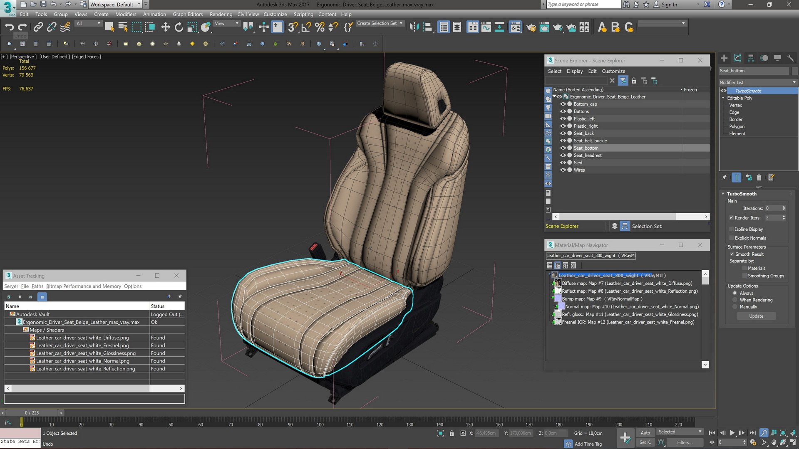The image size is (799, 449).
Task: Click the keyword search input field
Action: pyautogui.click(x=583, y=5)
